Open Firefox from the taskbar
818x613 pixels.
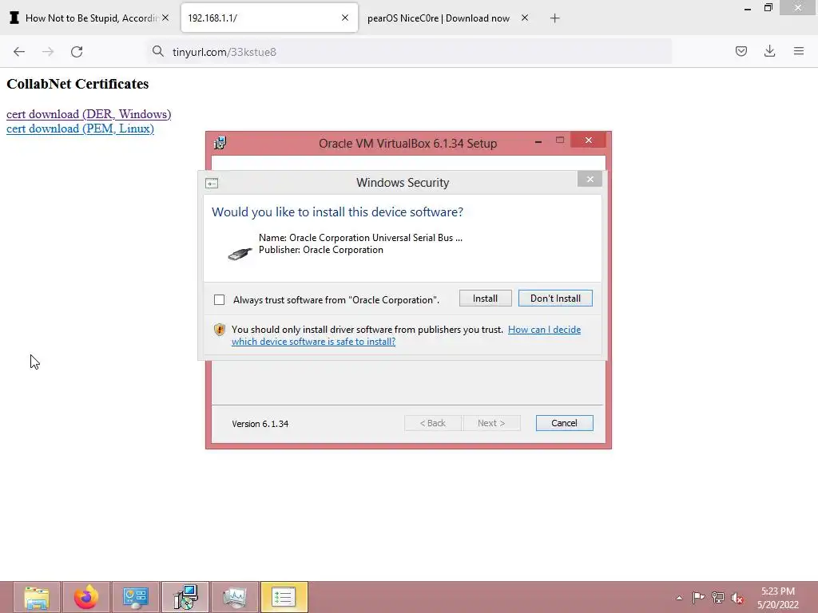[x=86, y=597]
